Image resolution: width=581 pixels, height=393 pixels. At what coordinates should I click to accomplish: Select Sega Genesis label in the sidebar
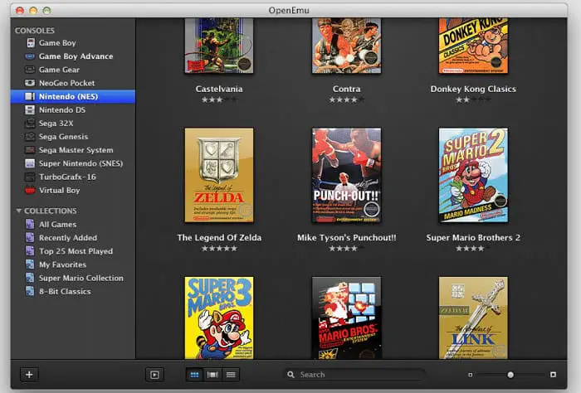point(63,137)
